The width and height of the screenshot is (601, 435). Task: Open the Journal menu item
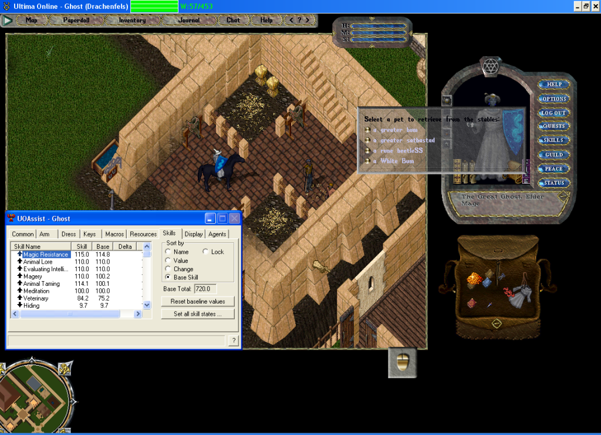click(x=188, y=20)
